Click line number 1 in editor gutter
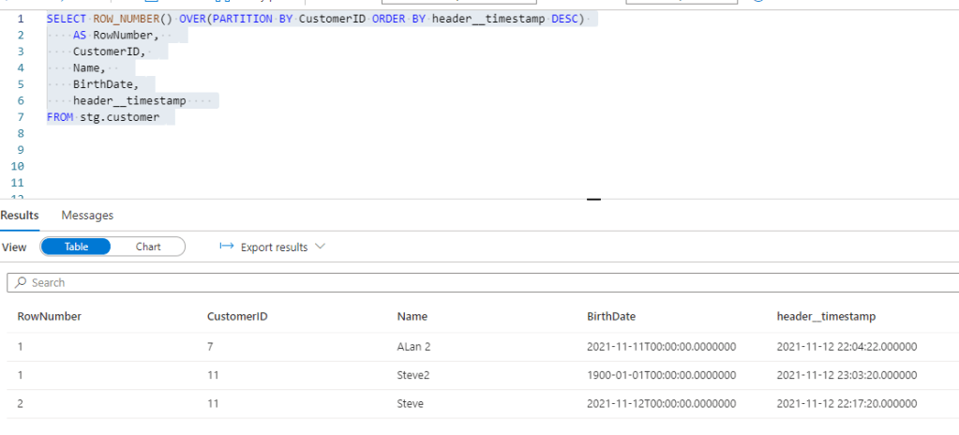Viewport: 959px width, 435px height. point(21,19)
